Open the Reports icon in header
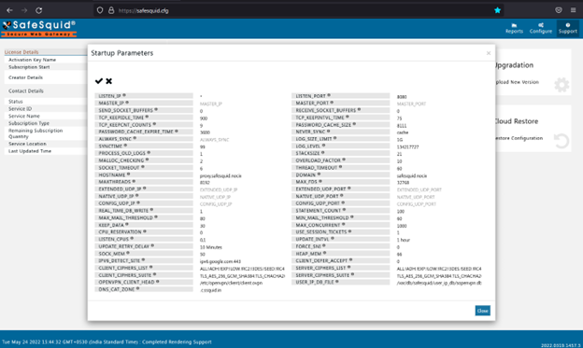583x348 pixels. point(514,28)
